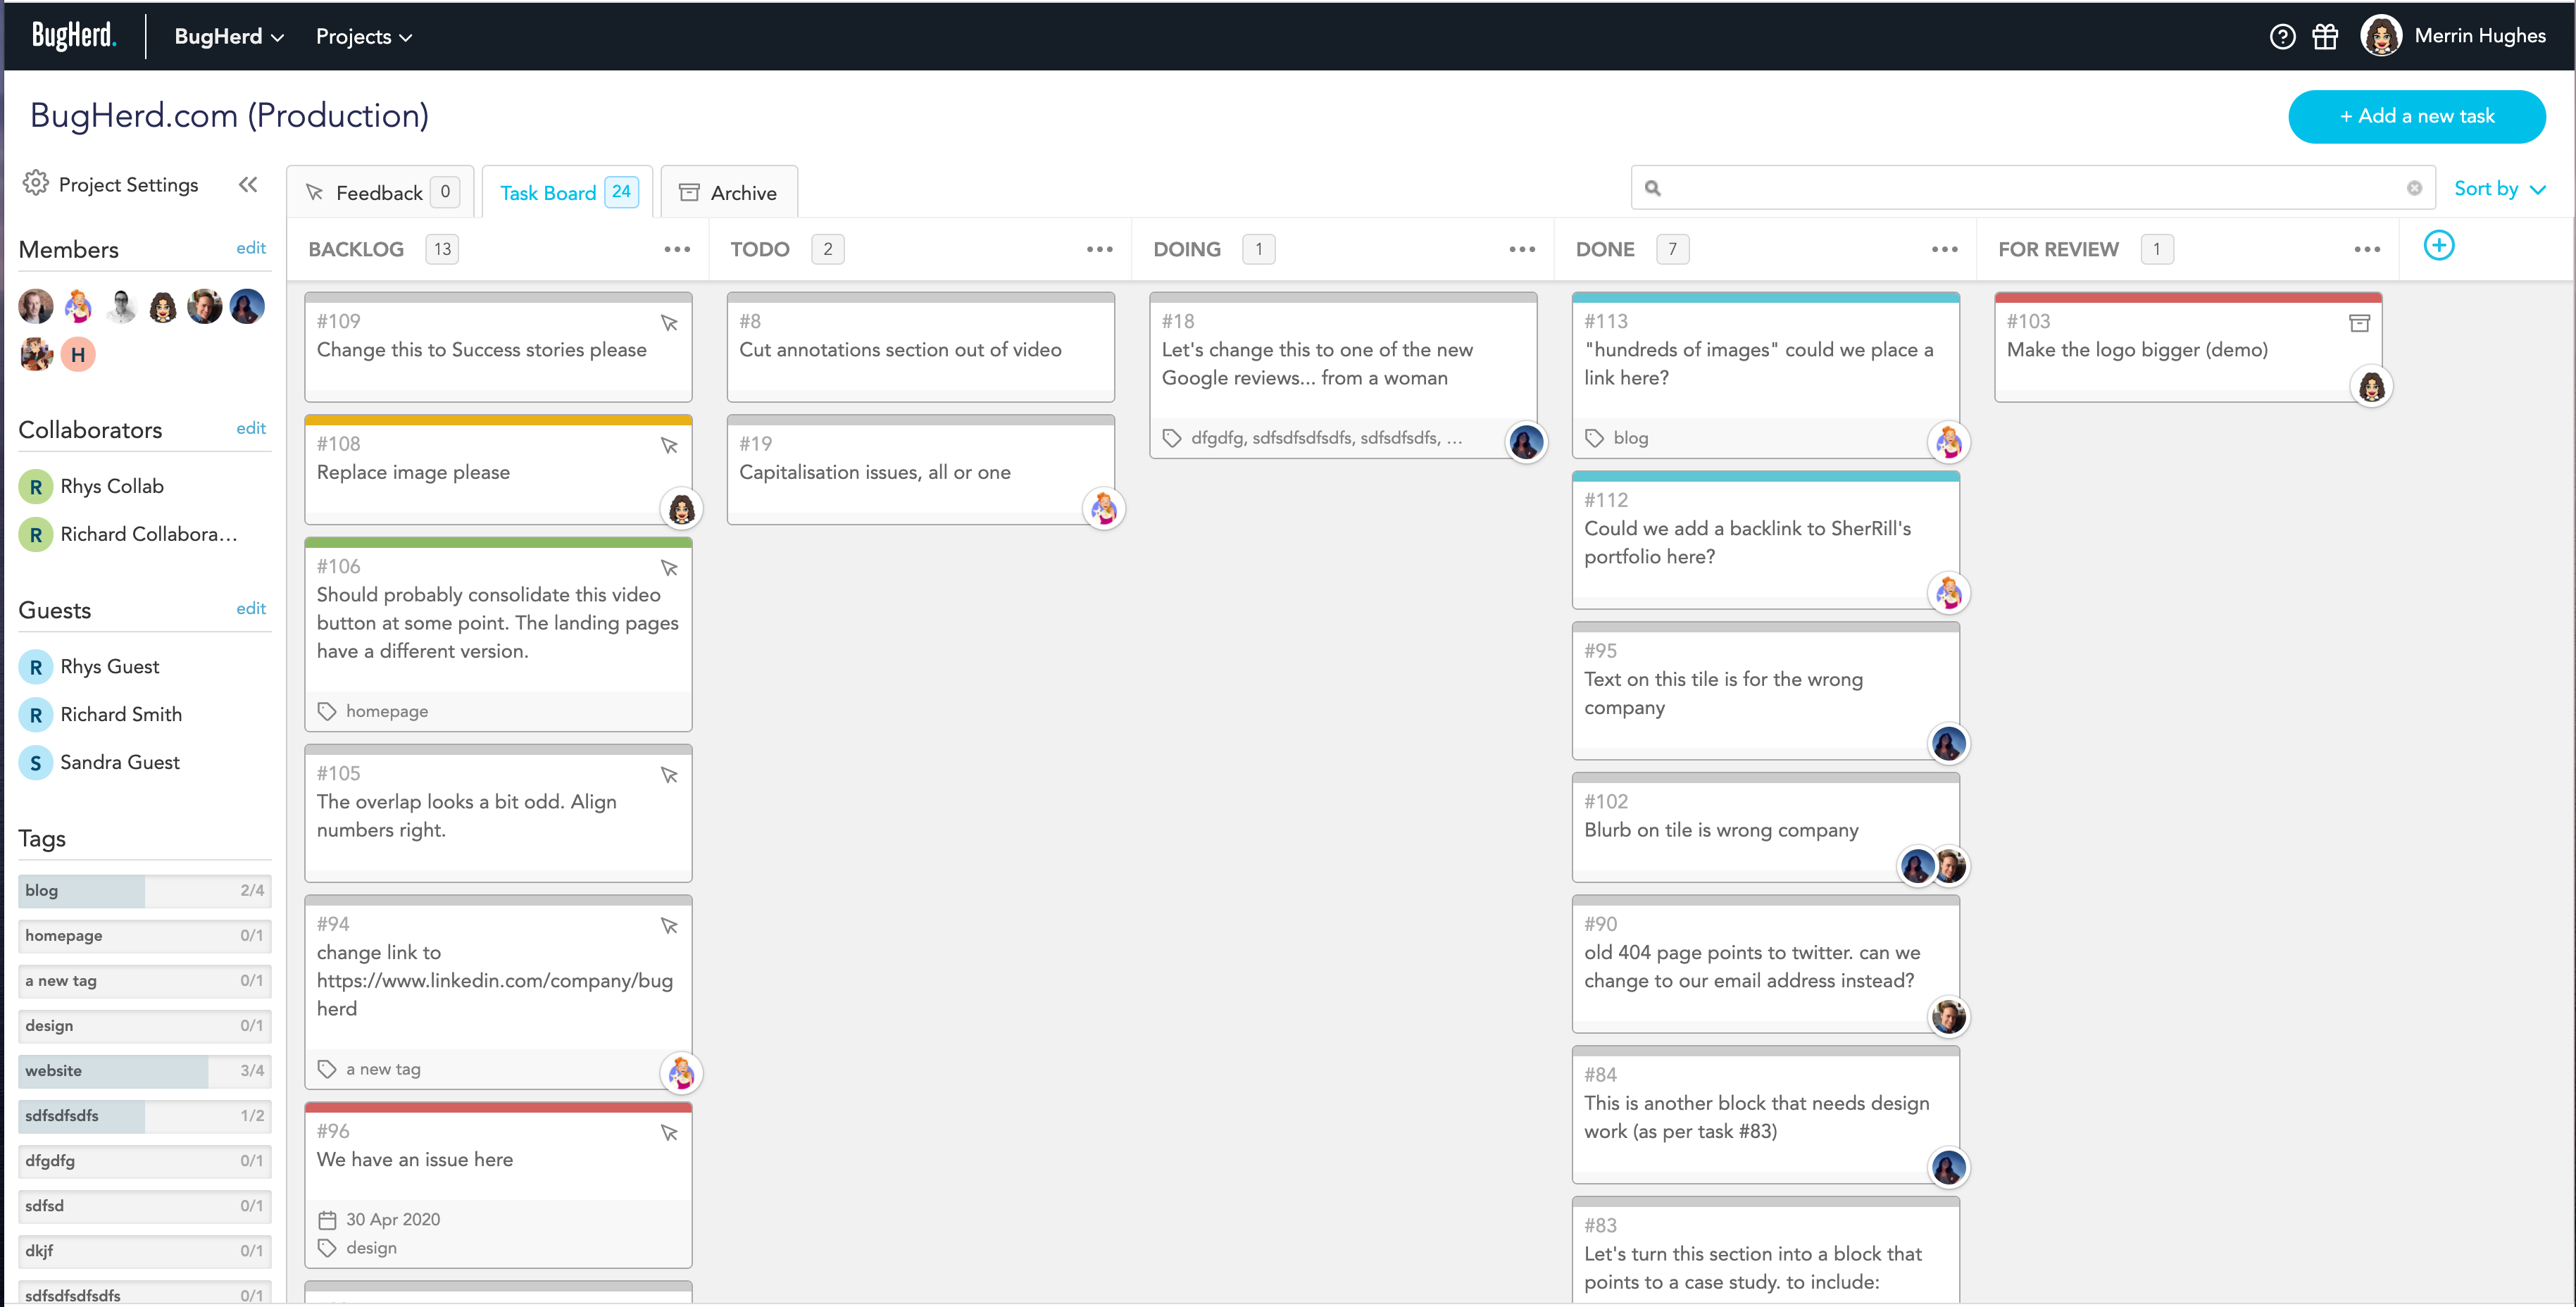Viewport: 2576px width, 1307px height.
Task: Edit the Collaborators list
Action: [x=251, y=428]
